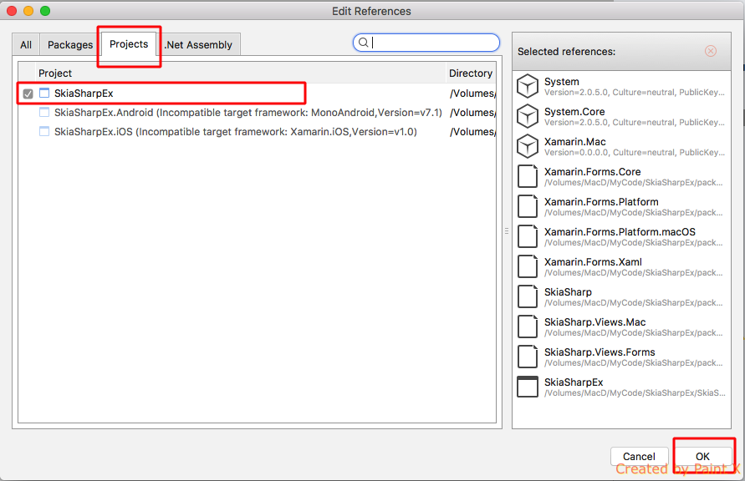Select Xamarin.Mac in the selected references

click(x=621, y=146)
